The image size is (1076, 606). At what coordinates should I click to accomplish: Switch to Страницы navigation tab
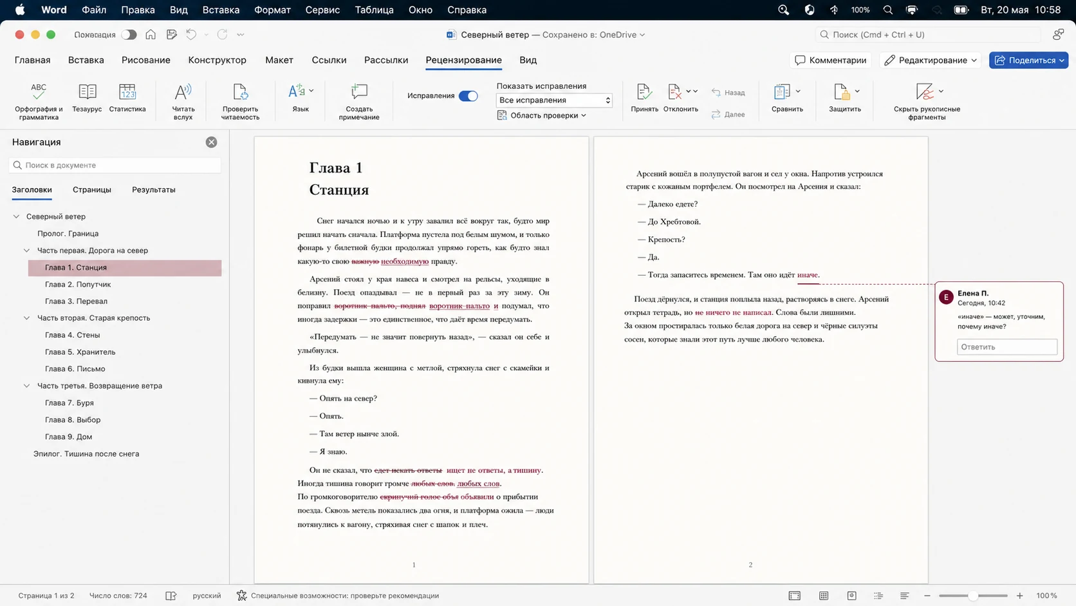point(92,190)
